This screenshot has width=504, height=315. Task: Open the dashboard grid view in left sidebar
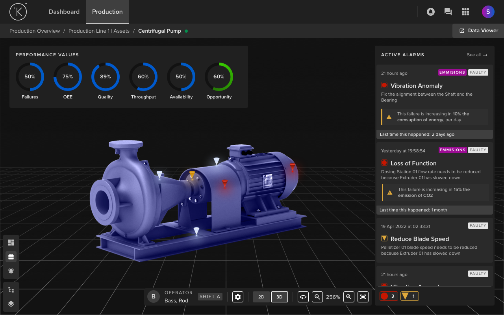click(11, 243)
